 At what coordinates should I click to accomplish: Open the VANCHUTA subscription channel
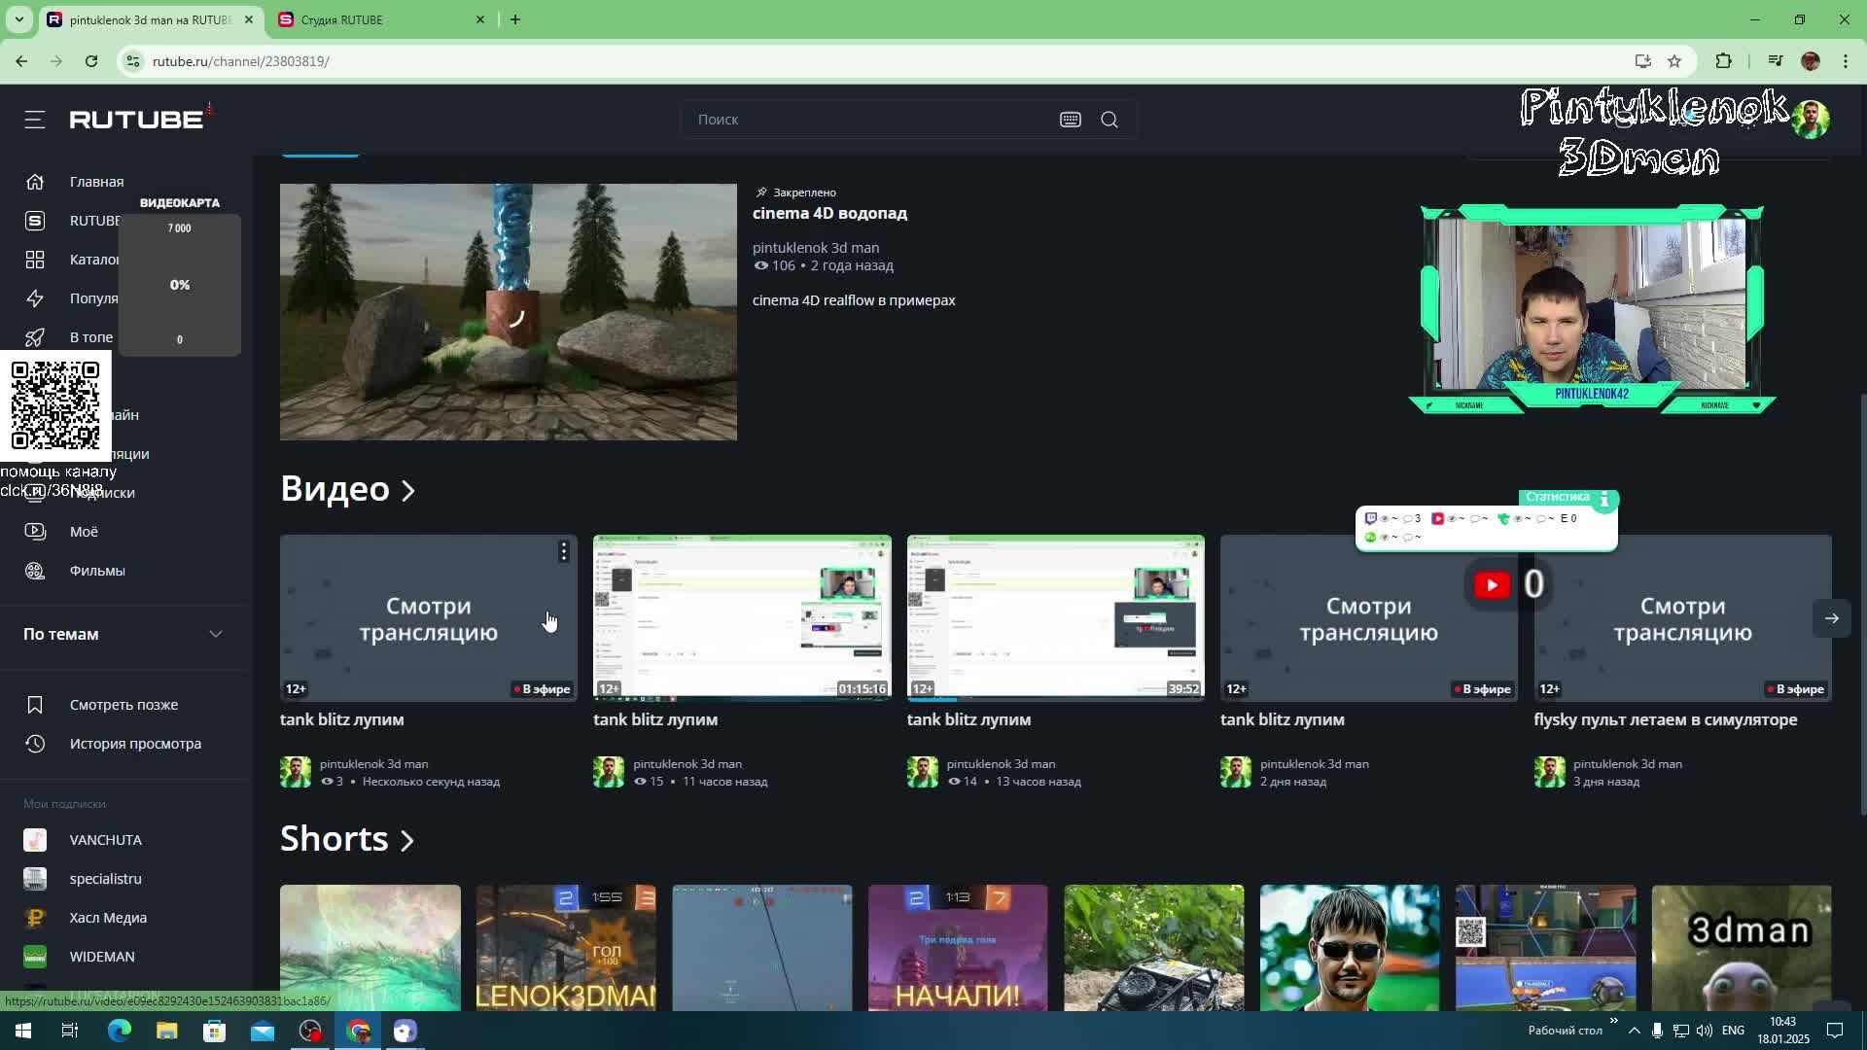click(x=105, y=840)
